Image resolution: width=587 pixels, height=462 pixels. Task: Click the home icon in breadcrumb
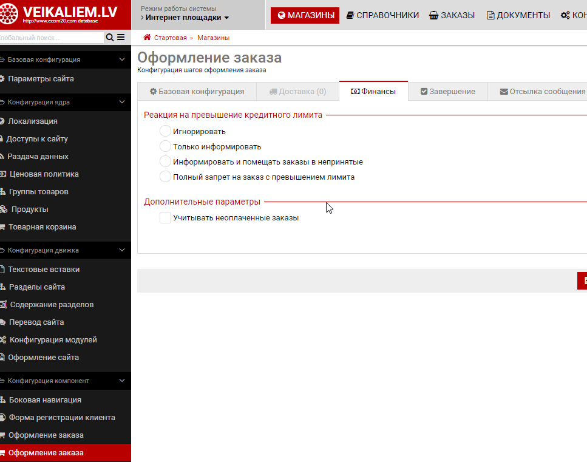(x=147, y=38)
